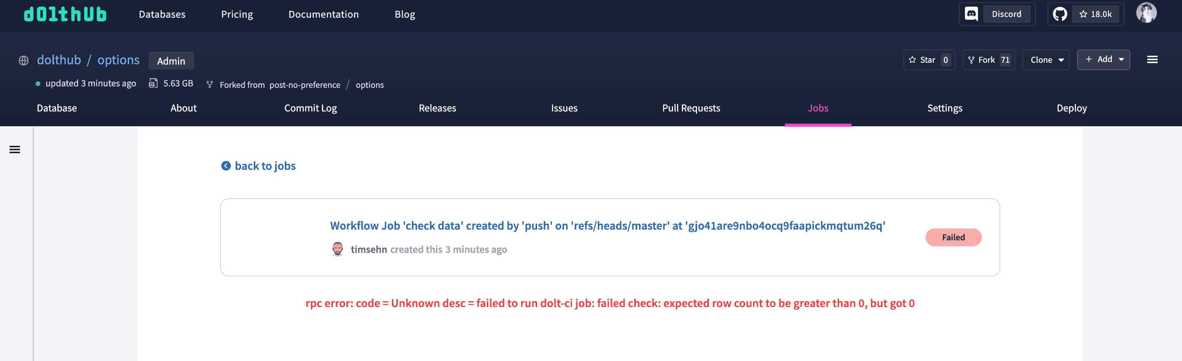This screenshot has width=1182, height=361.
Task: Expand the Add dropdown arrow
Action: point(1121,60)
